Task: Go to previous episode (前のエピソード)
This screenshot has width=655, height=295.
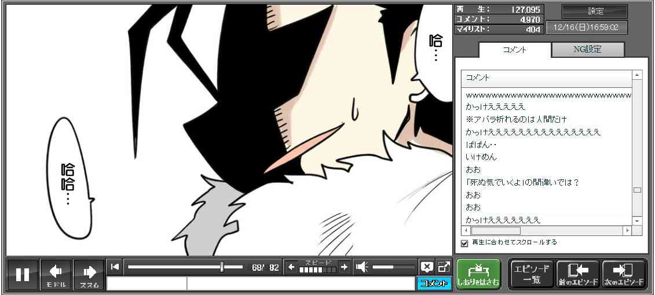Action: tap(577, 274)
